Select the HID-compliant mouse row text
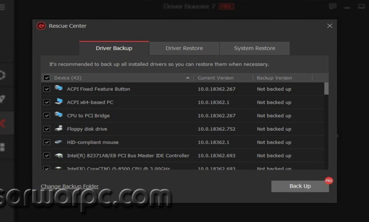 click(93, 142)
